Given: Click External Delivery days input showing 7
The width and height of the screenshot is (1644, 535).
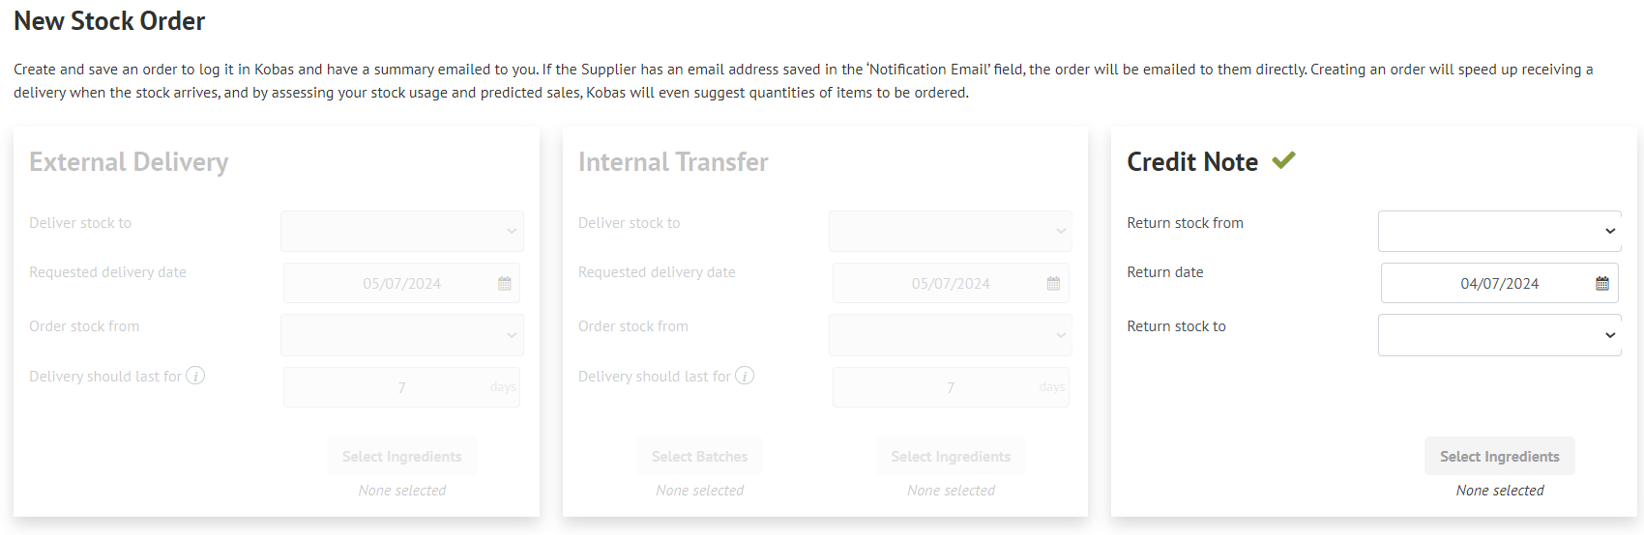Looking at the screenshot, I should [x=402, y=387].
